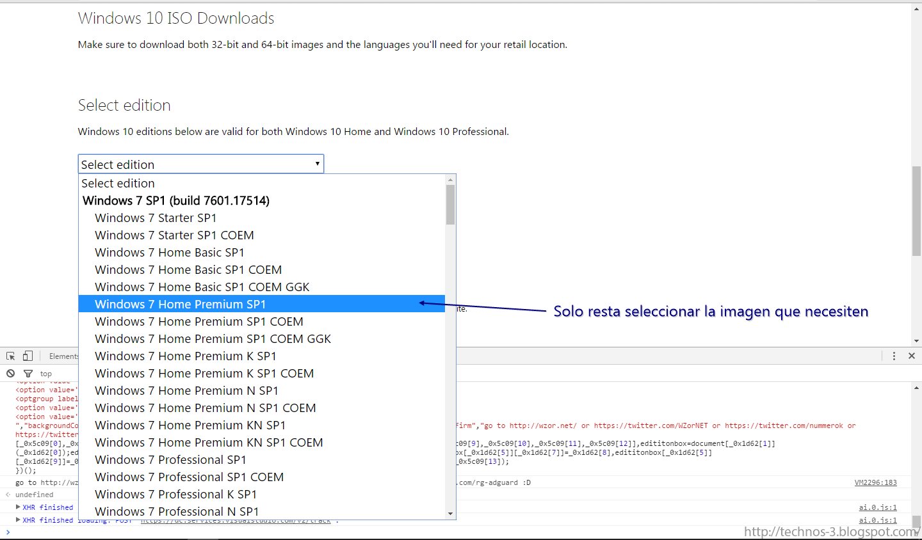Select Windows 7 Professional K SP1
The height and width of the screenshot is (540, 922).
click(261, 494)
